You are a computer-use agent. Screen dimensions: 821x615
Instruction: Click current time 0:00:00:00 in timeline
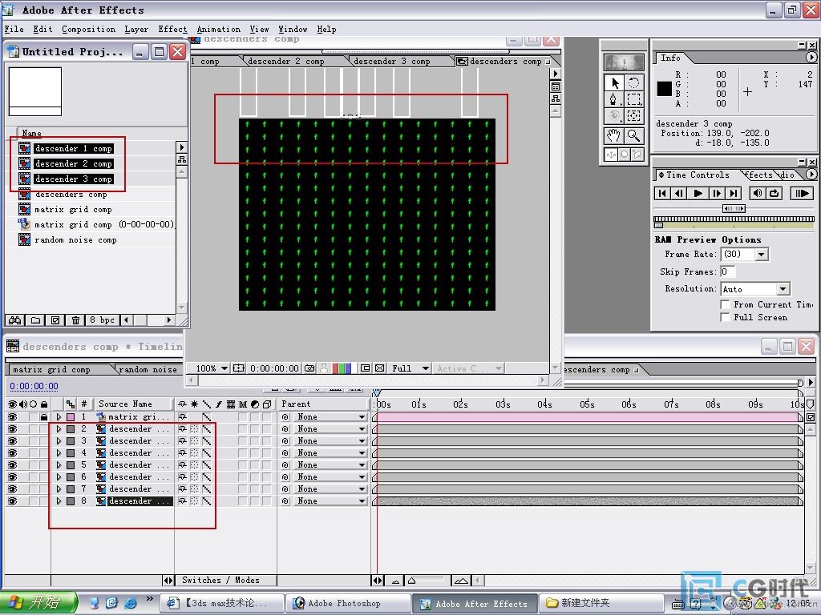tap(34, 386)
